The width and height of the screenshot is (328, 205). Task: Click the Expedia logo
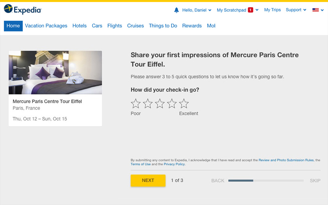point(23,9)
